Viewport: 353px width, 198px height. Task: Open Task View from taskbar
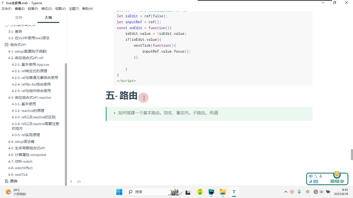click(x=188, y=192)
